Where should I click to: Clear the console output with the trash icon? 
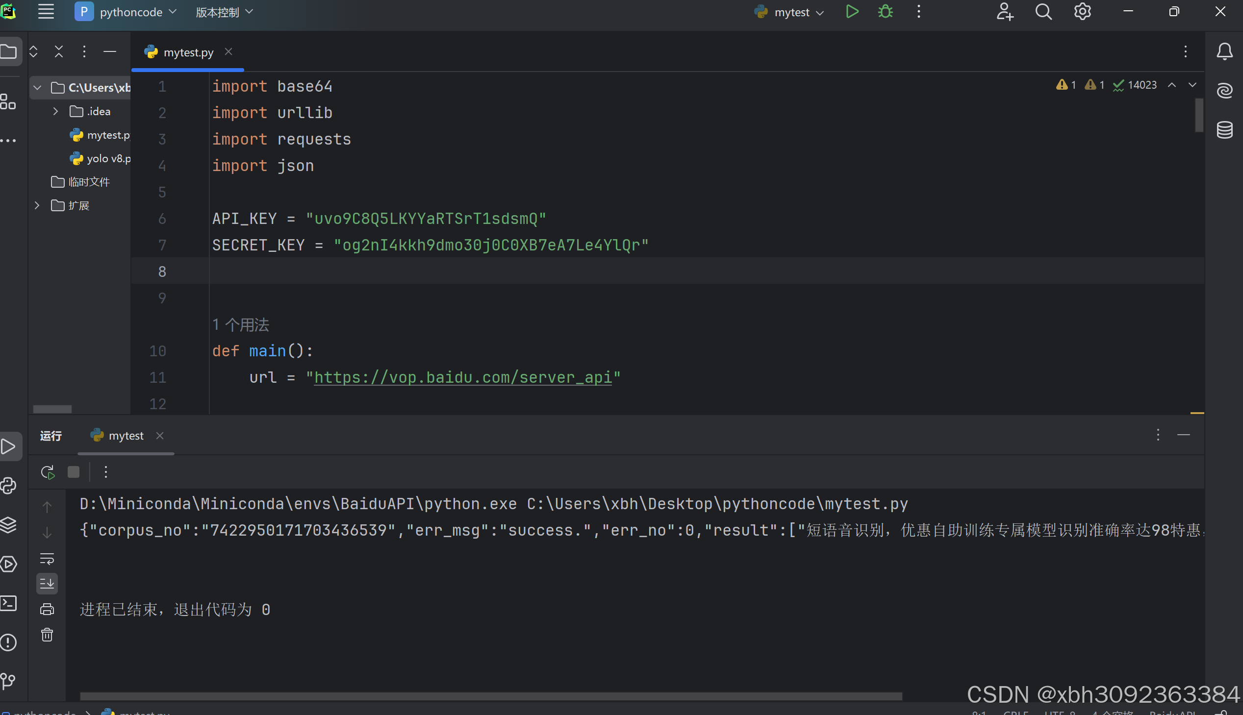tap(47, 635)
